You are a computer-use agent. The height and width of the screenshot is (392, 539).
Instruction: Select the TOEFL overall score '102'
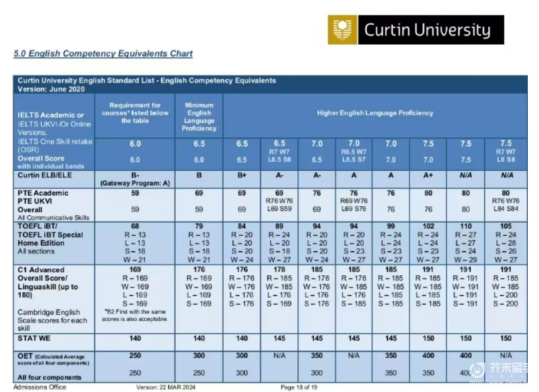428,226
